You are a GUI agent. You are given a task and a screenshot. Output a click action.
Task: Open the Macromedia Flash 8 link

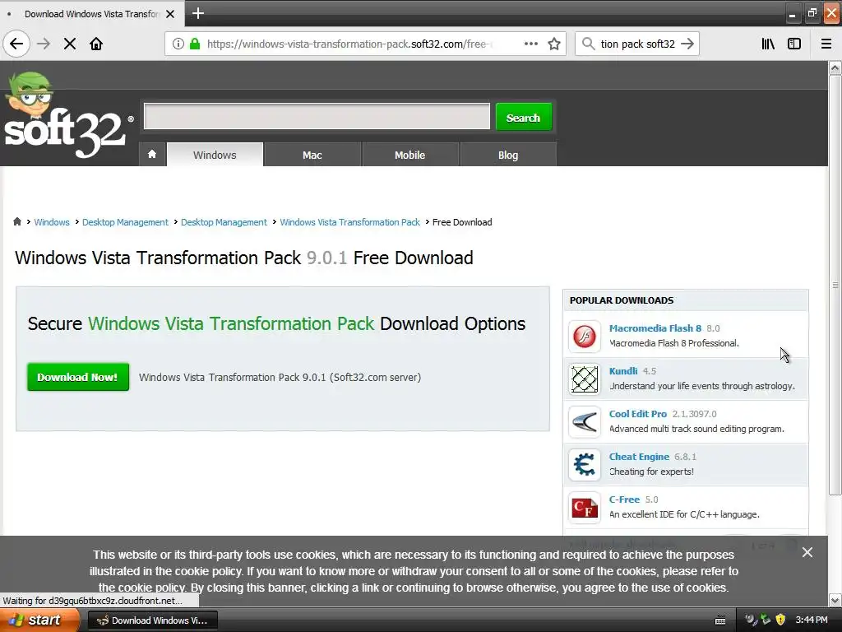point(655,328)
